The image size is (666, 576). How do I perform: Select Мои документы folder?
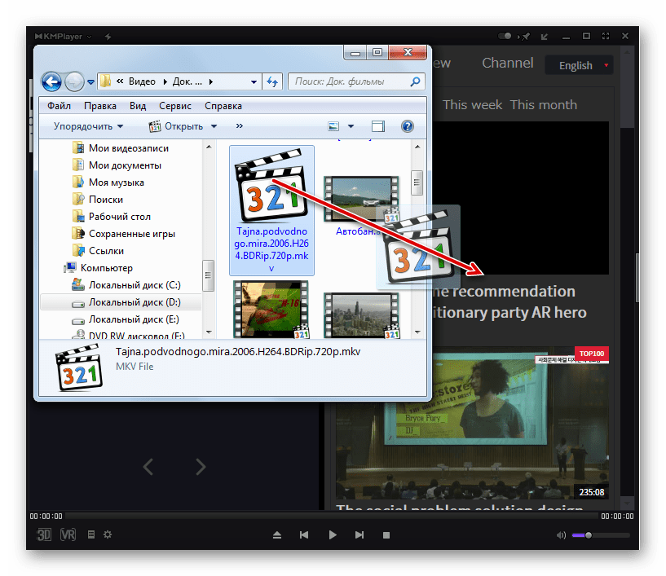click(117, 165)
